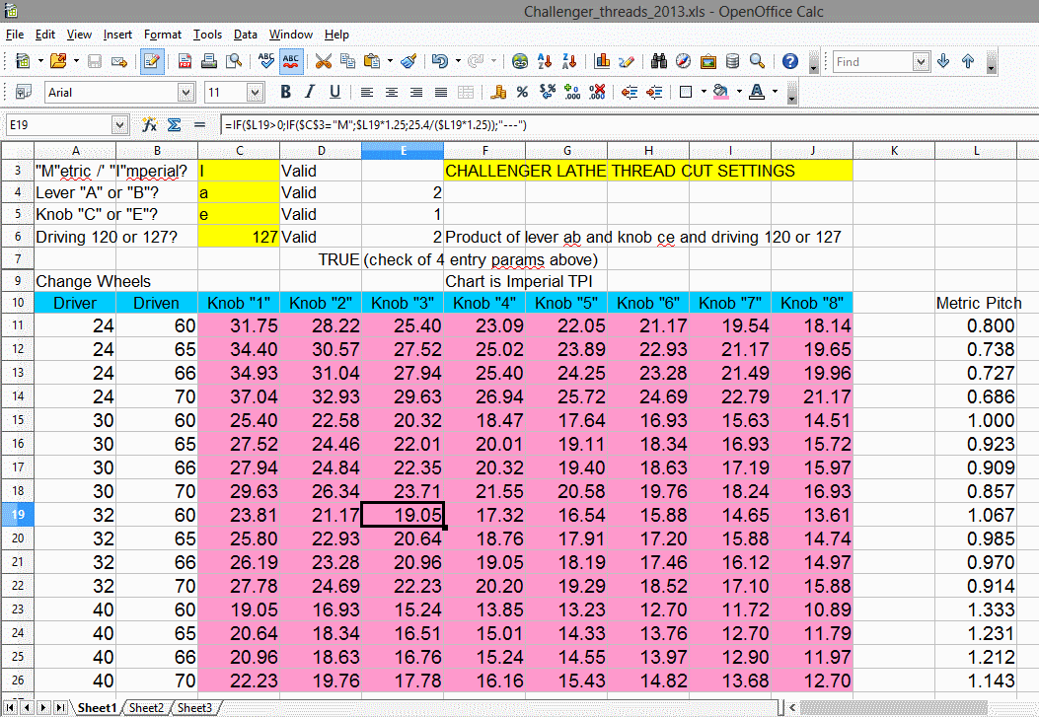Open Styles and Formatting icon
1039x717 pixels.
click(x=24, y=92)
